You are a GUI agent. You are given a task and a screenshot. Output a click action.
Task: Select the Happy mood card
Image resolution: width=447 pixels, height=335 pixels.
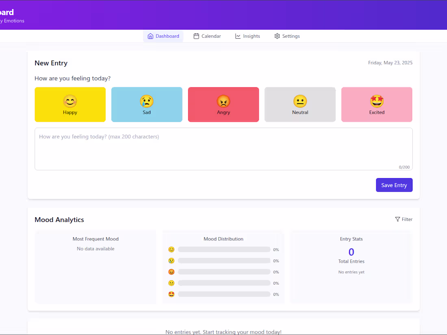pos(70,104)
